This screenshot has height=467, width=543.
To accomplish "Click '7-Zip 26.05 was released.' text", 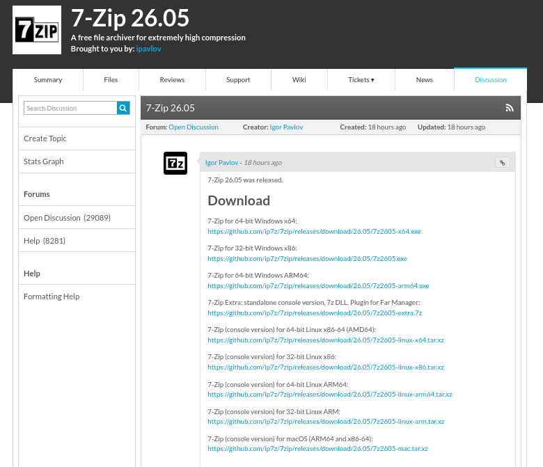I will [x=245, y=180].
